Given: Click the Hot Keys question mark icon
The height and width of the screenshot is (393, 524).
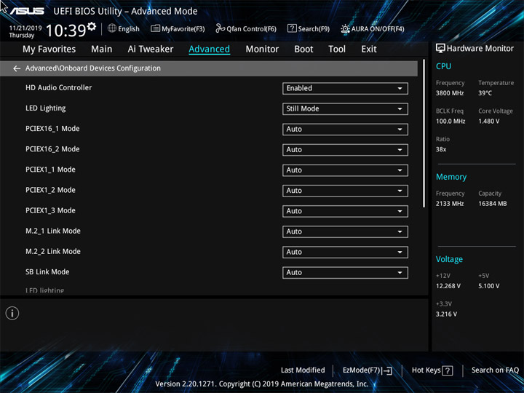Looking at the screenshot, I should point(447,370).
